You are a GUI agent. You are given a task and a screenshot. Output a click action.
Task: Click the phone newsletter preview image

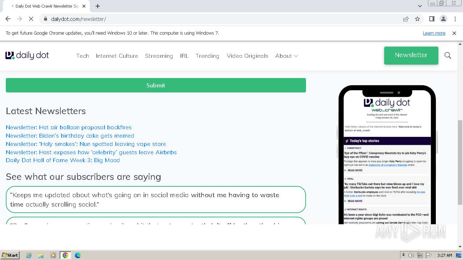(x=387, y=155)
